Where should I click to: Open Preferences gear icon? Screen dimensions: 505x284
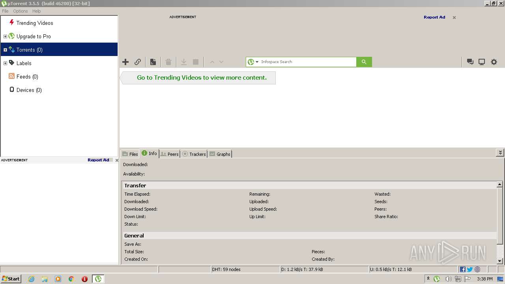coord(494,62)
